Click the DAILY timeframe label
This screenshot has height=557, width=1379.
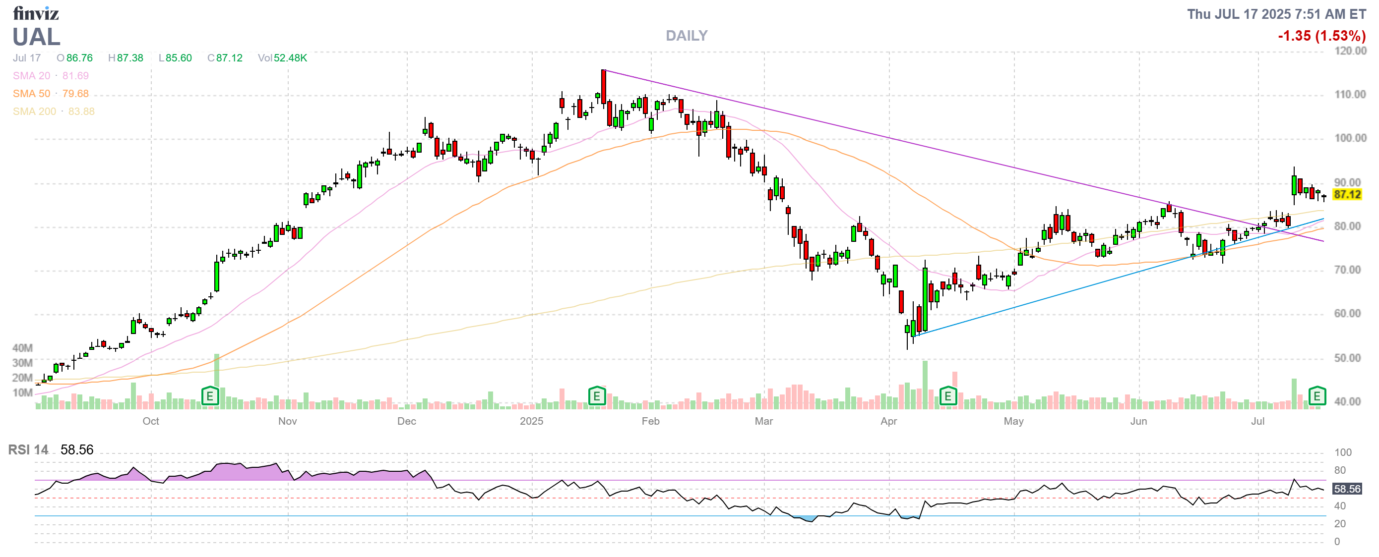pos(687,36)
